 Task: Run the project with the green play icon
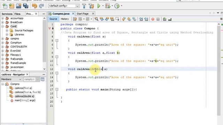click(x=99, y=6)
